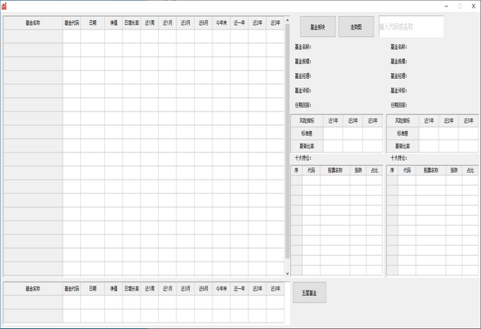Minimize the application window
Viewport: 481px width, 329px height.
point(443,6)
